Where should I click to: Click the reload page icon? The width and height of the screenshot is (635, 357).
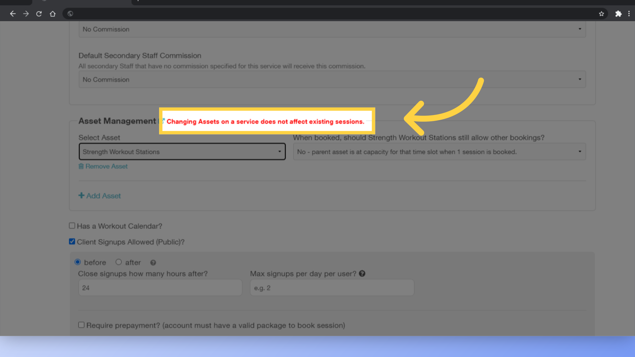click(x=38, y=14)
